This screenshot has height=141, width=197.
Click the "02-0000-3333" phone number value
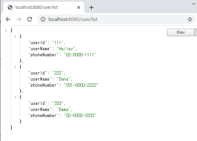coord(80,115)
